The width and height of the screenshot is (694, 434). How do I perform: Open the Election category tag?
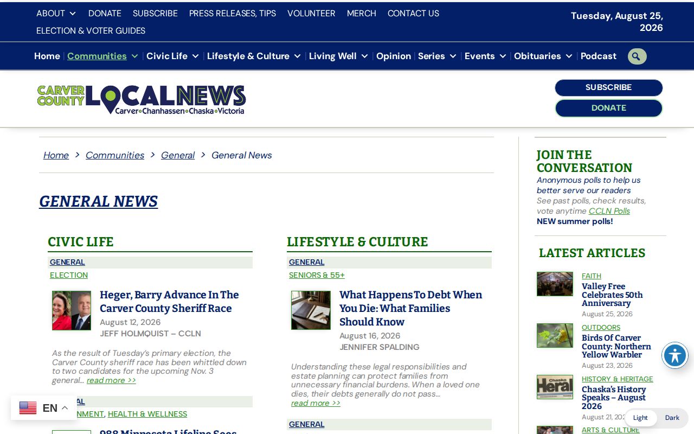69,275
